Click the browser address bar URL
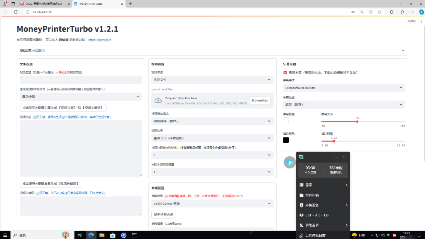 (x=42, y=12)
